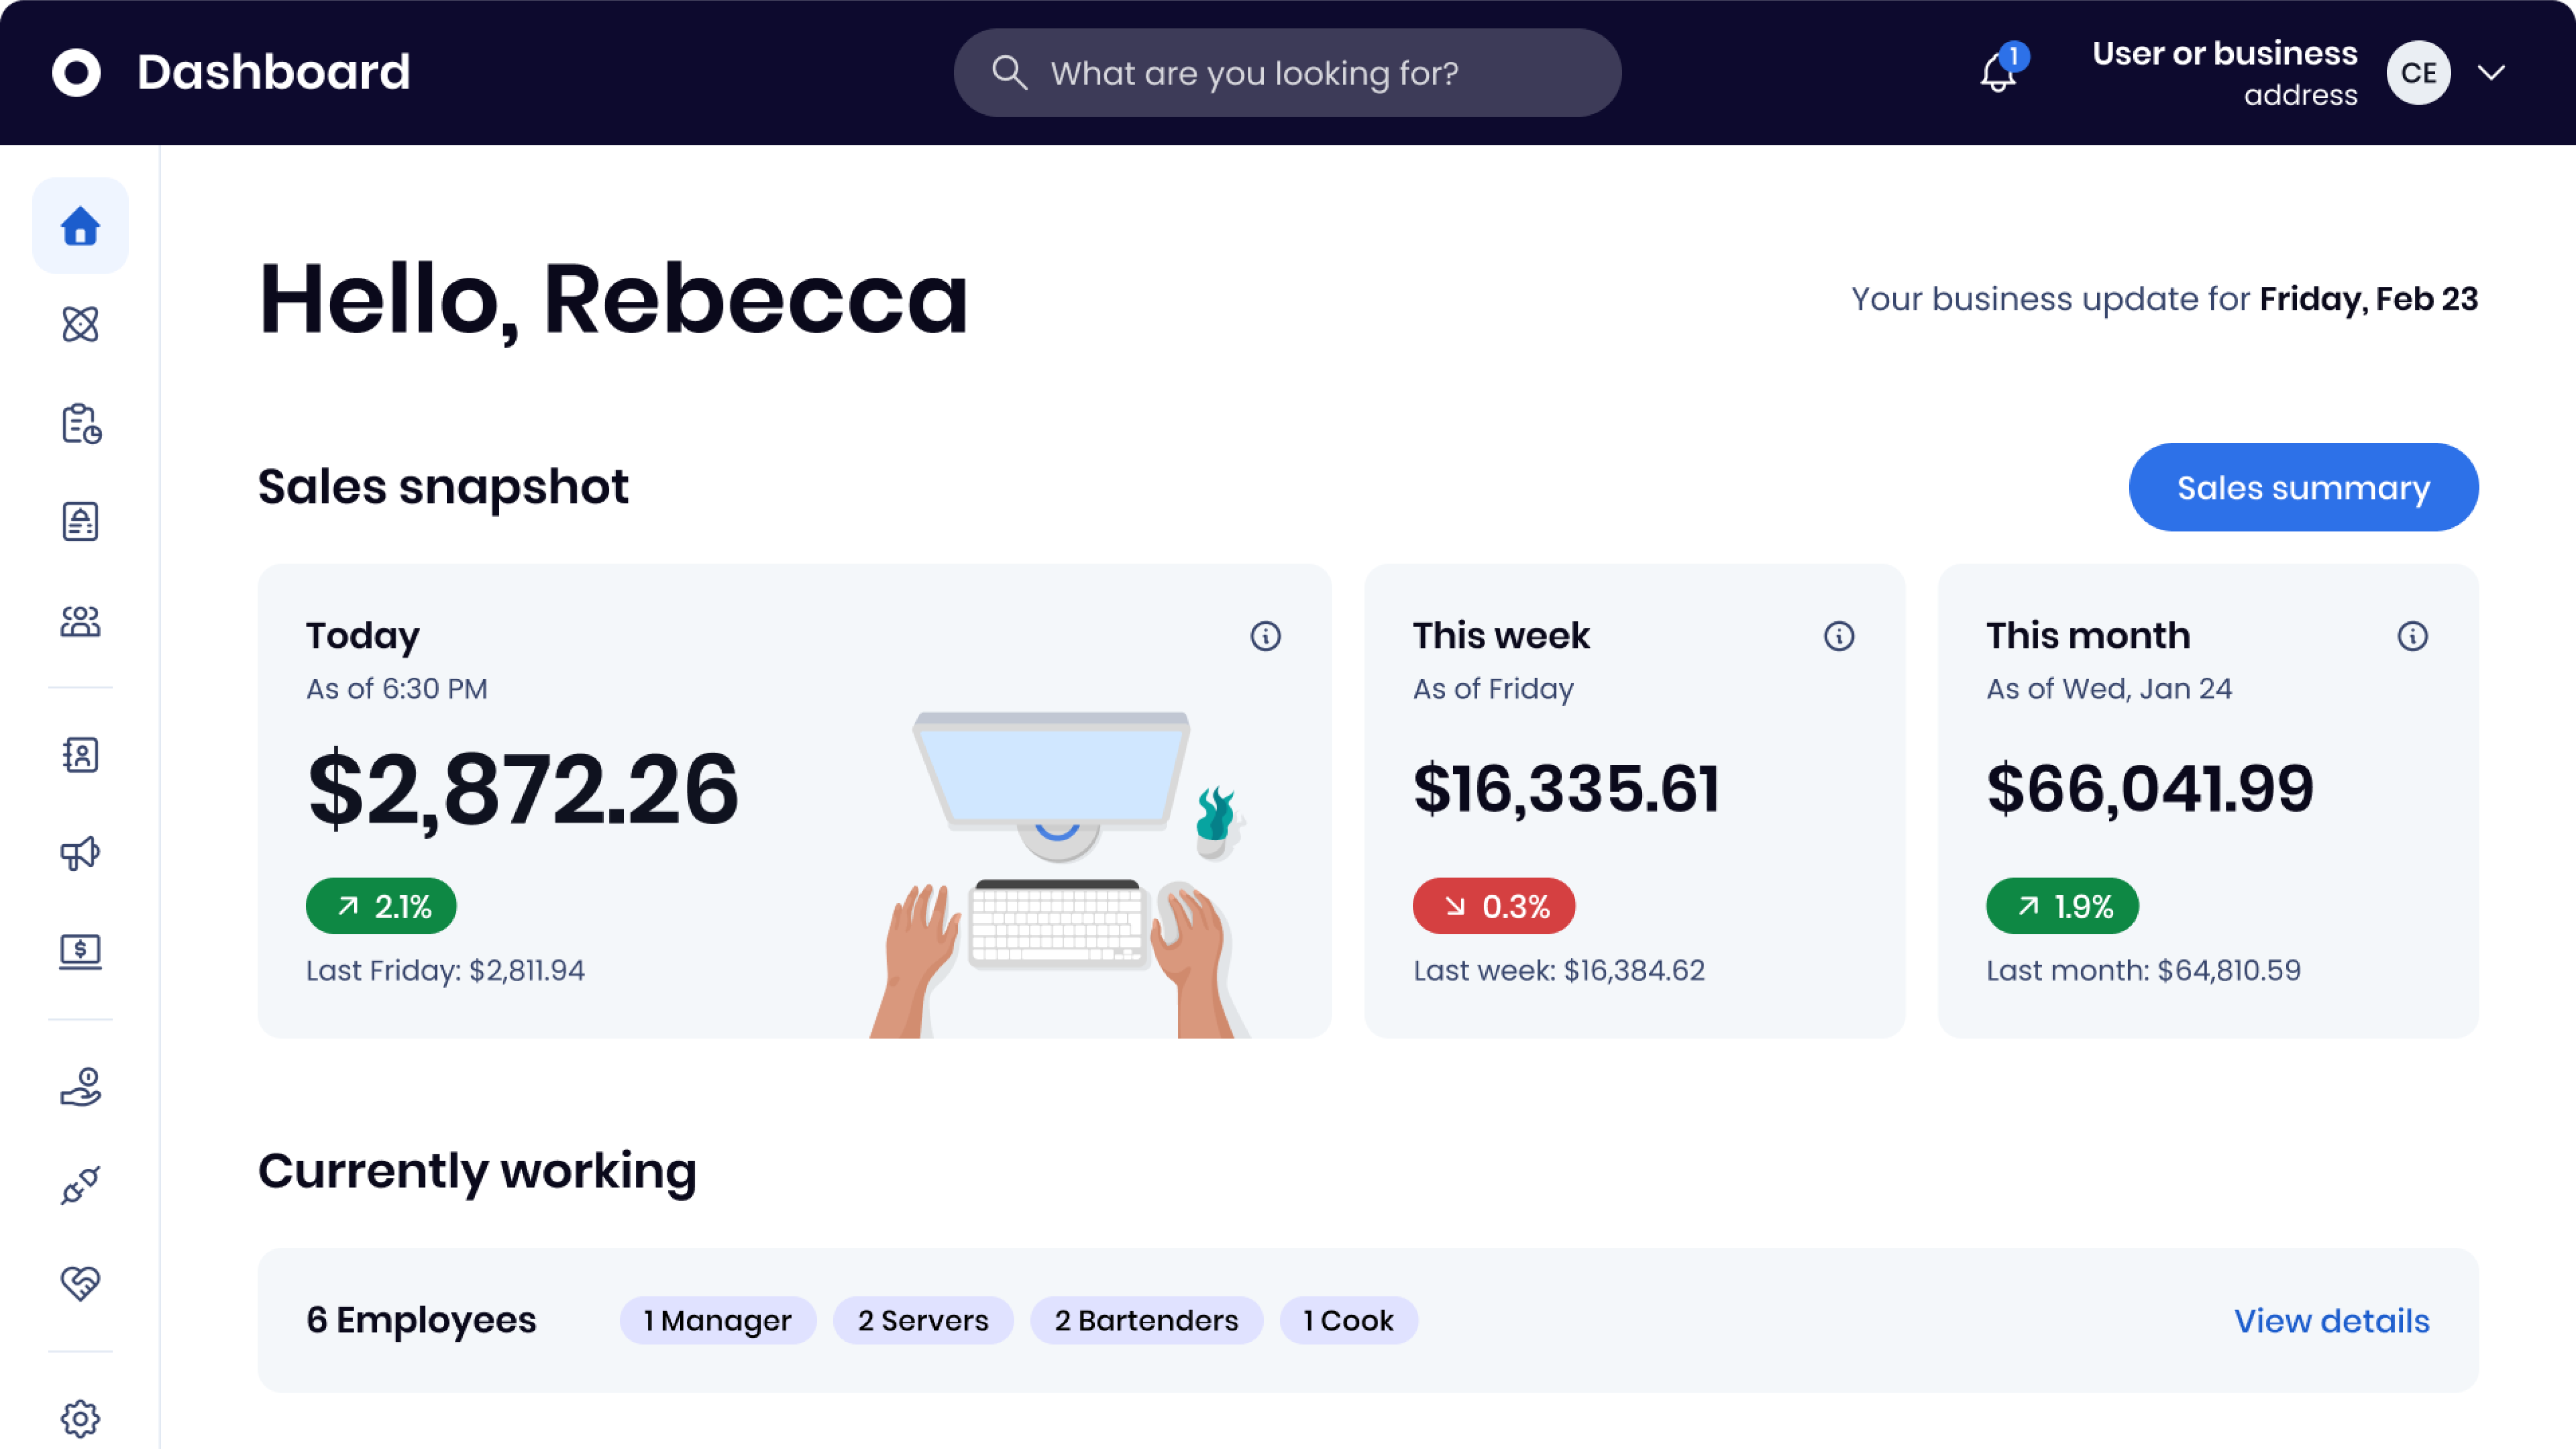
Task: Click the Sales summary button
Action: click(2303, 487)
